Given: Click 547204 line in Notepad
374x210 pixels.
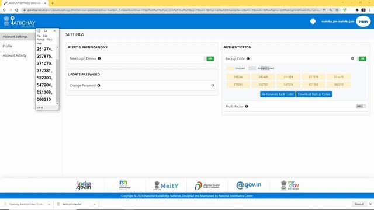Looking at the screenshot, I should point(44,85).
